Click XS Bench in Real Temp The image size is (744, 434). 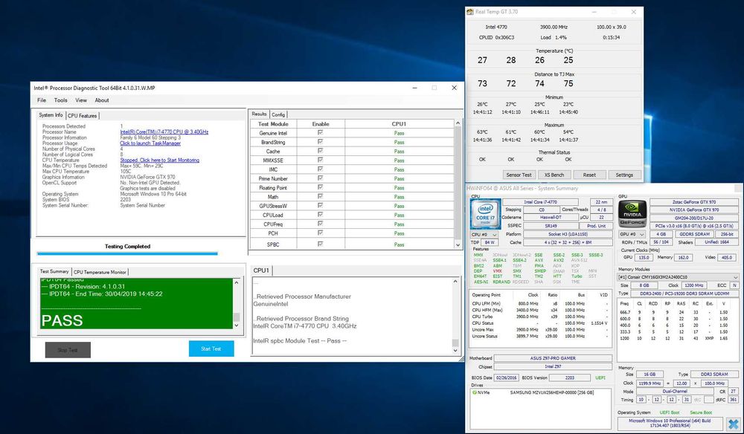554,175
